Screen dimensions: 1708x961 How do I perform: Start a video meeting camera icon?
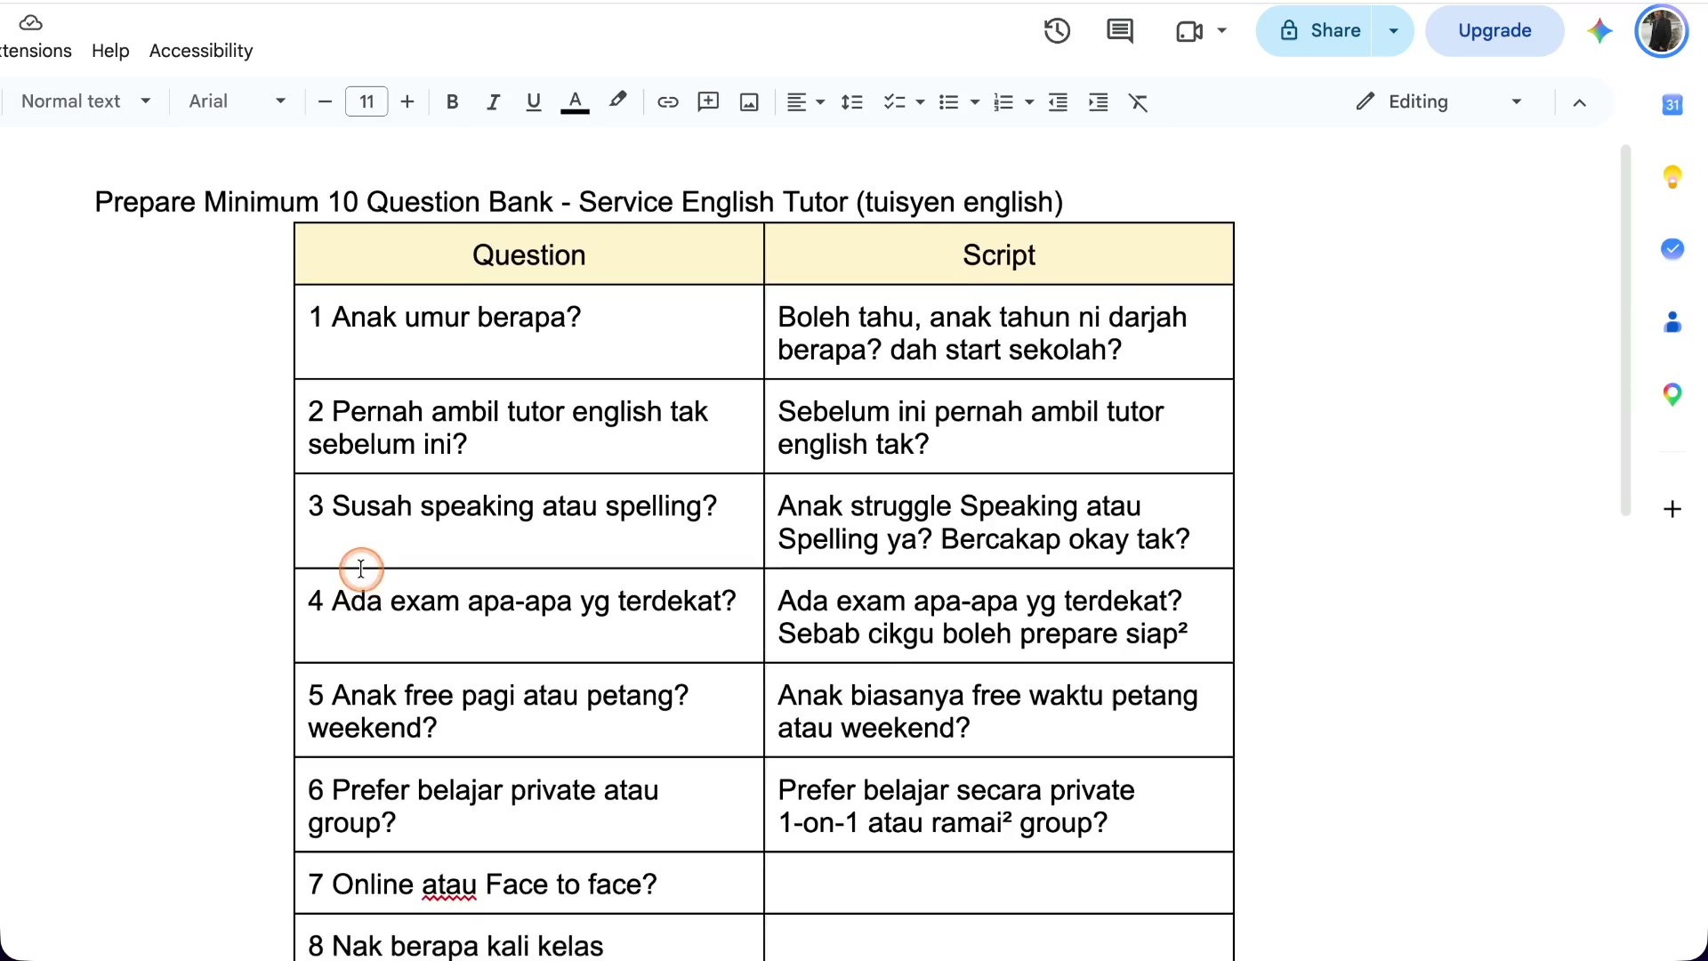(x=1189, y=31)
